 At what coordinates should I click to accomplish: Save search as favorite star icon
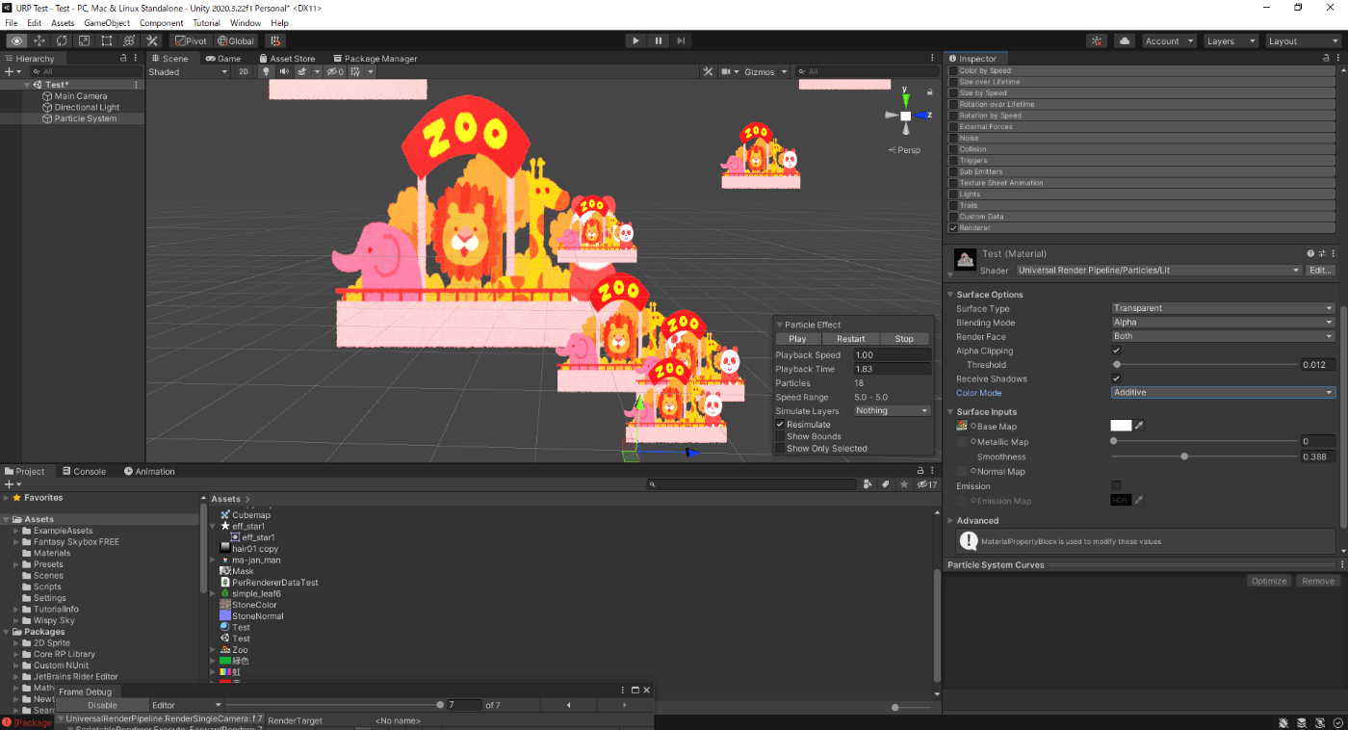[x=904, y=484]
